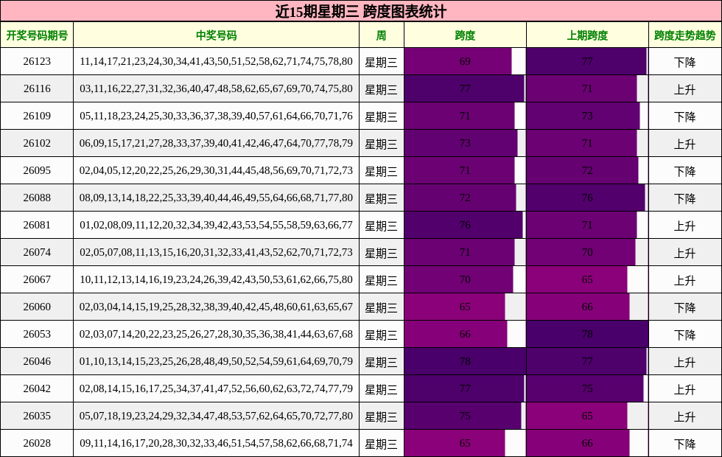Select issue number 26035
The image size is (722, 457).
tap(37, 416)
